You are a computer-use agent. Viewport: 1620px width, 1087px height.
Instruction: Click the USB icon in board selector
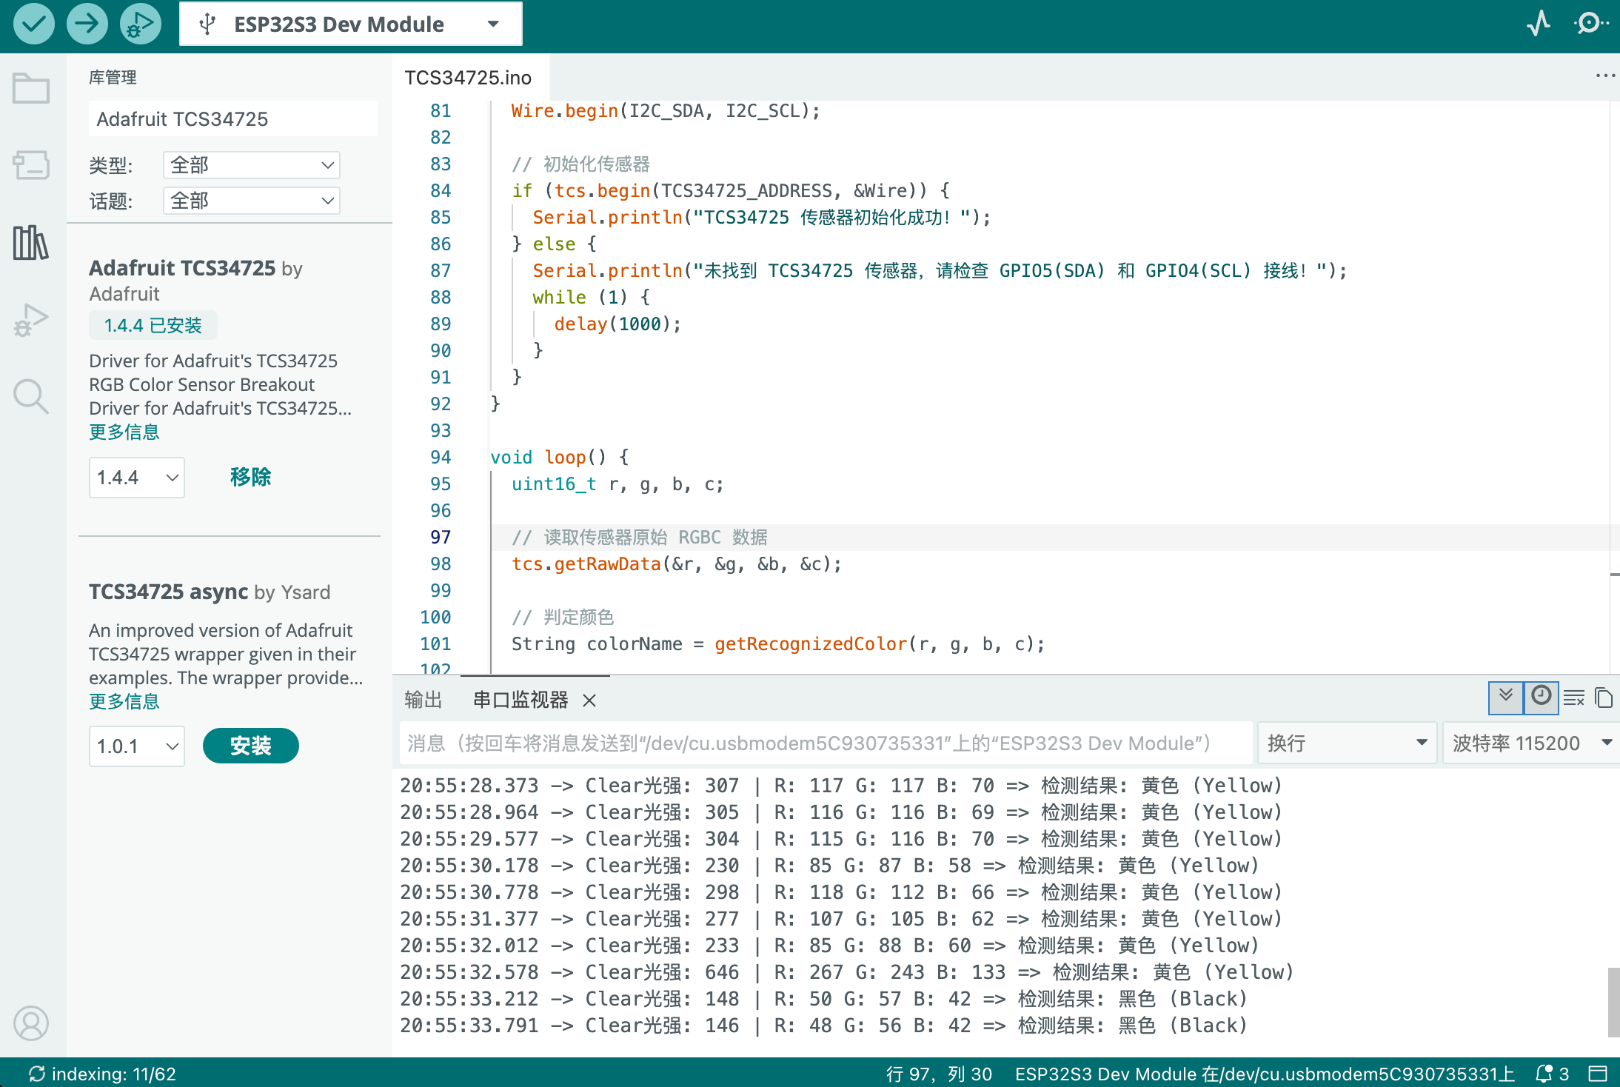point(208,24)
